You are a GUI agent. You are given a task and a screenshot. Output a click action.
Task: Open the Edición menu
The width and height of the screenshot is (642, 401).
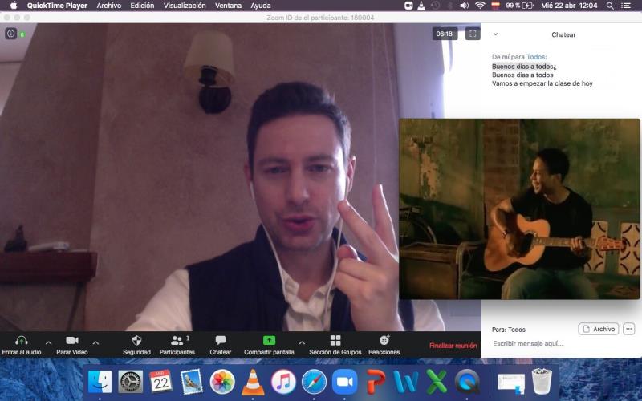pos(142,6)
